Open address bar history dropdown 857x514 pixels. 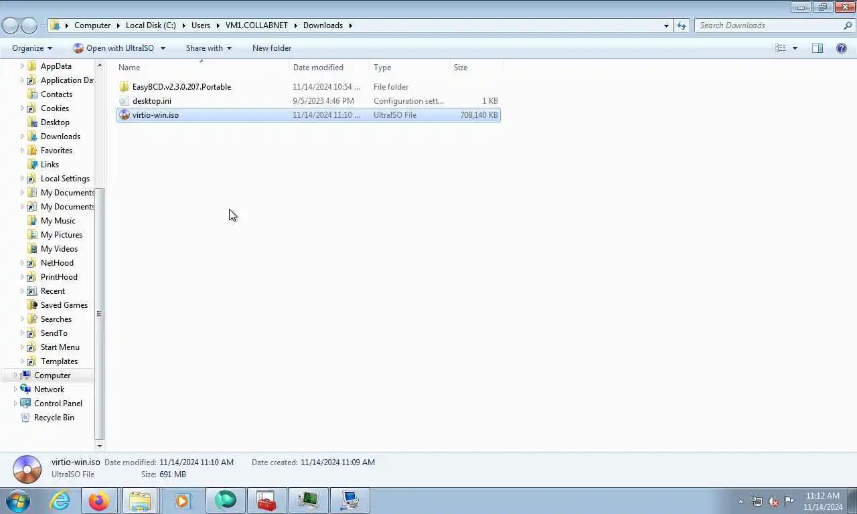(666, 25)
